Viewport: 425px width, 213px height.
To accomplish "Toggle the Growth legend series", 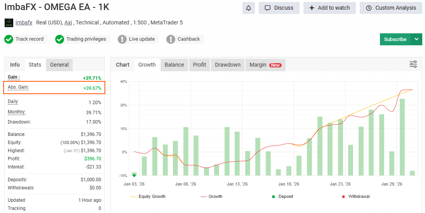I will pyautogui.click(x=211, y=196).
